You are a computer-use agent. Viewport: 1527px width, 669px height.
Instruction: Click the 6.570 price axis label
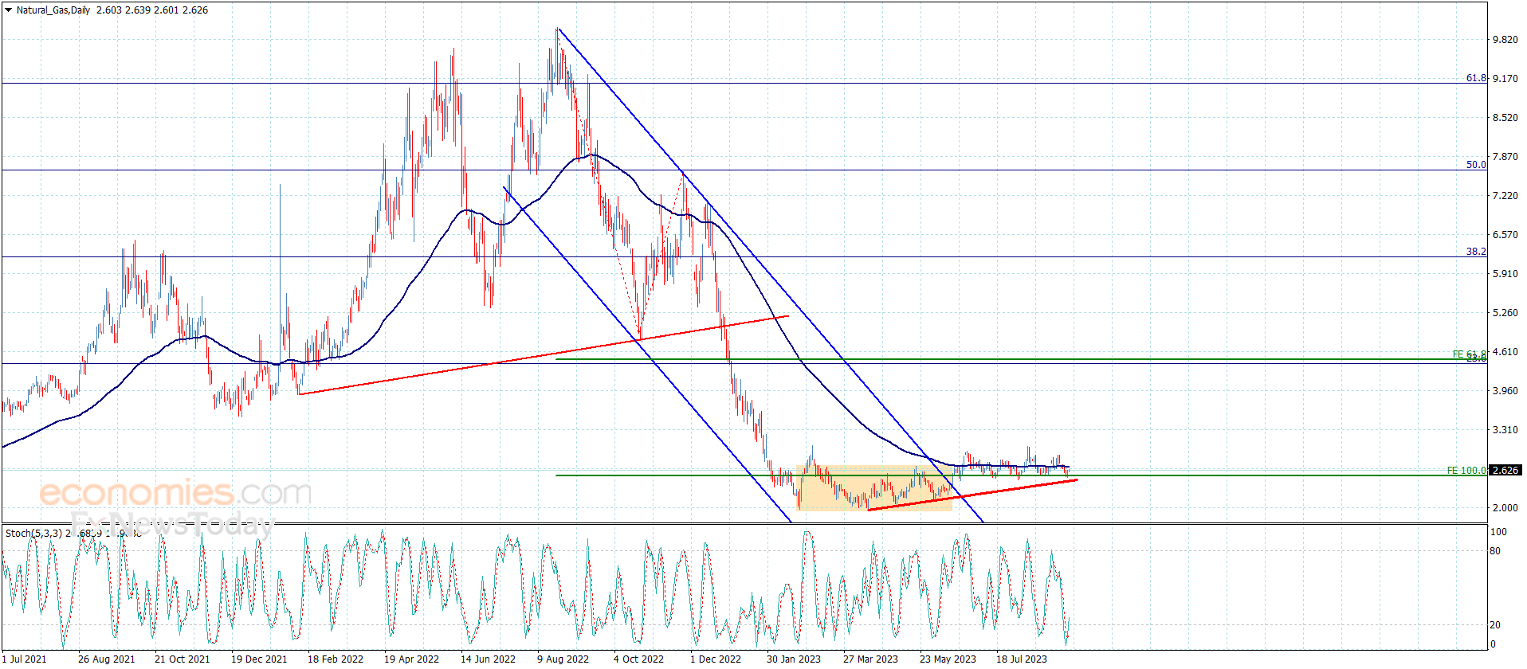1505,235
